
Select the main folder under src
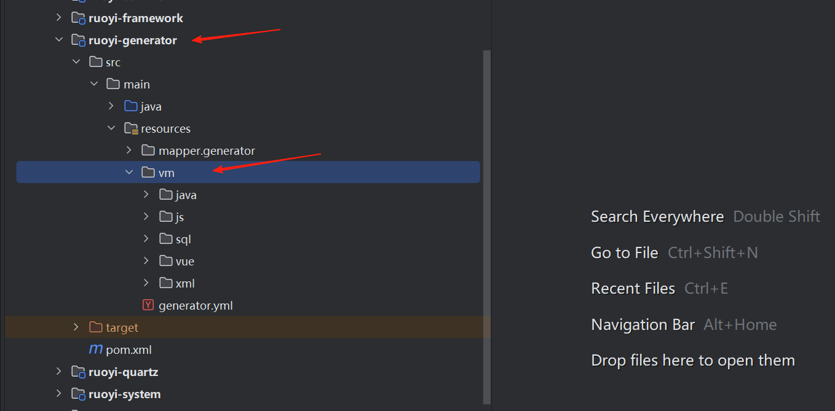tap(137, 84)
